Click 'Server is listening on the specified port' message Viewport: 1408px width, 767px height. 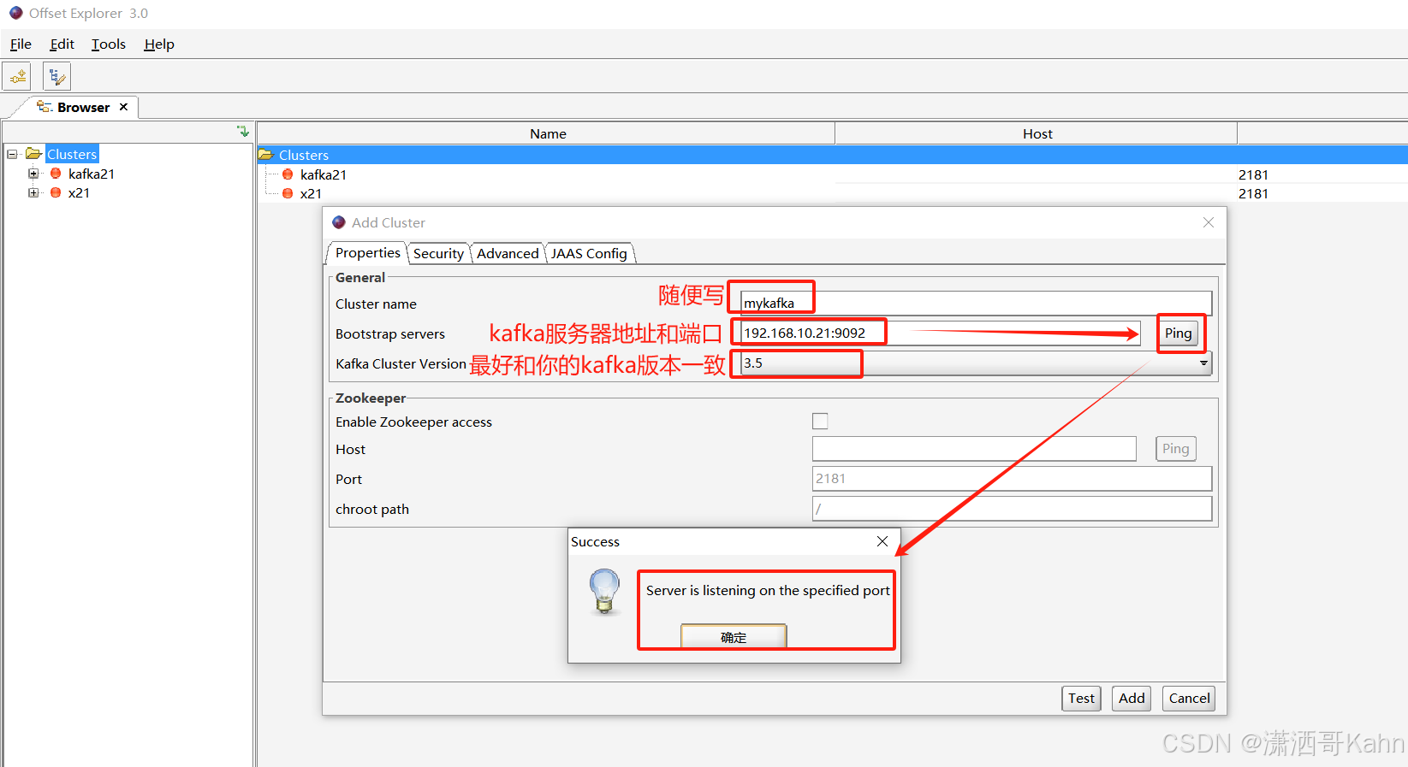click(768, 591)
